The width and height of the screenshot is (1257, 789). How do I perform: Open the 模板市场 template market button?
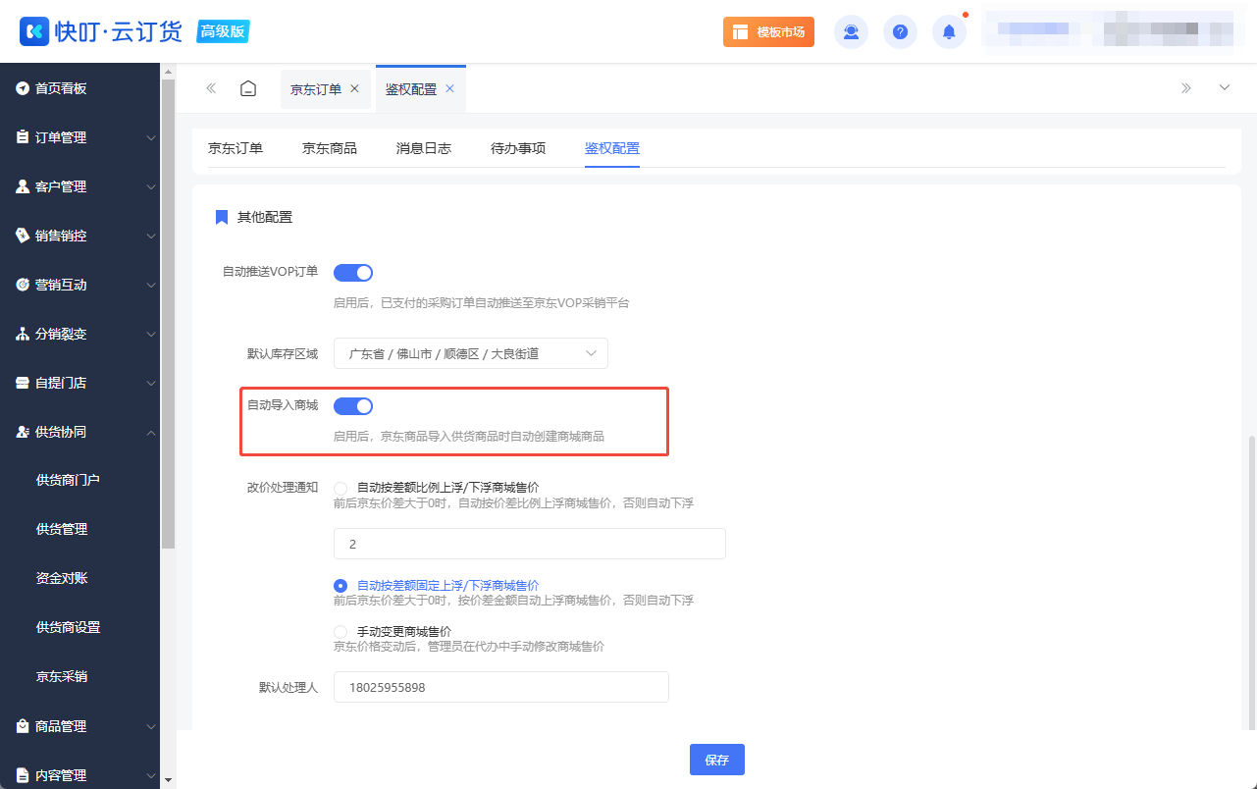pos(768,31)
